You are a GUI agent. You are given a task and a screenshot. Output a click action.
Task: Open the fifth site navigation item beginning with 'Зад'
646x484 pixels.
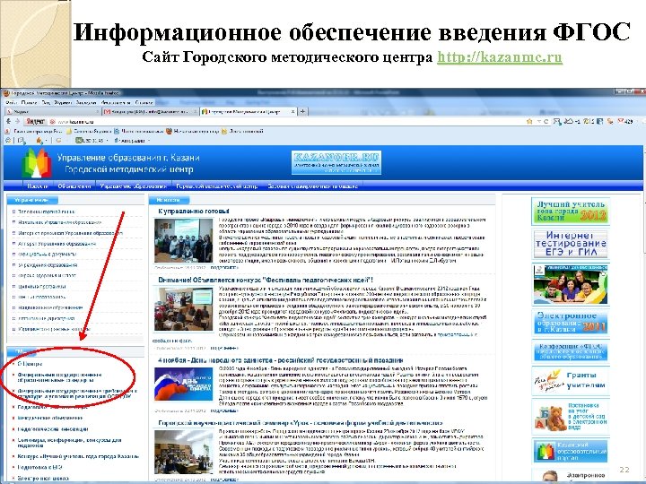click(x=313, y=186)
